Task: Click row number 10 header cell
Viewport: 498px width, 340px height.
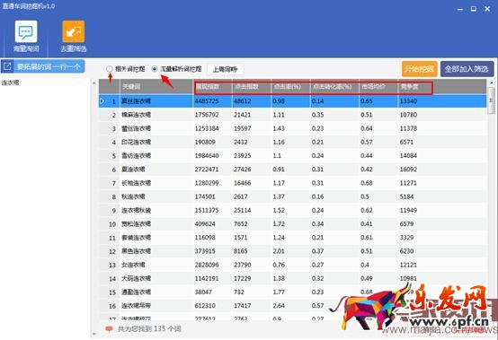Action: click(x=110, y=224)
